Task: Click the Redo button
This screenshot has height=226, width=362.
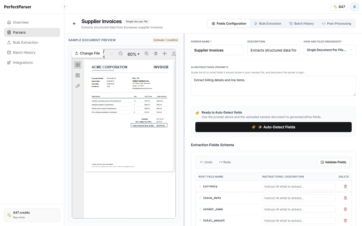Action: [225, 162]
